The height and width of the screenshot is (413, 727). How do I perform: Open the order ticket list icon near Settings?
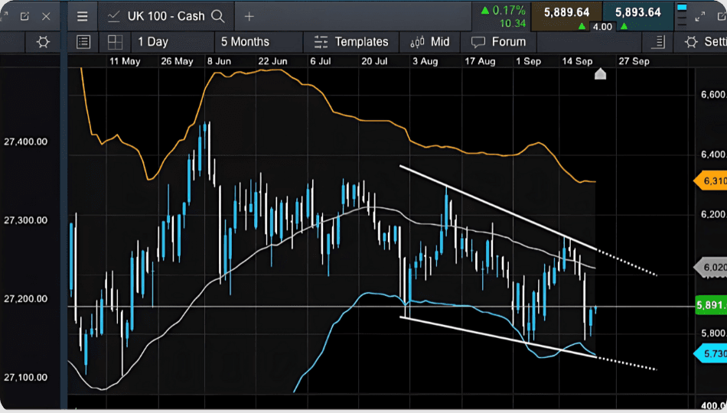click(657, 42)
